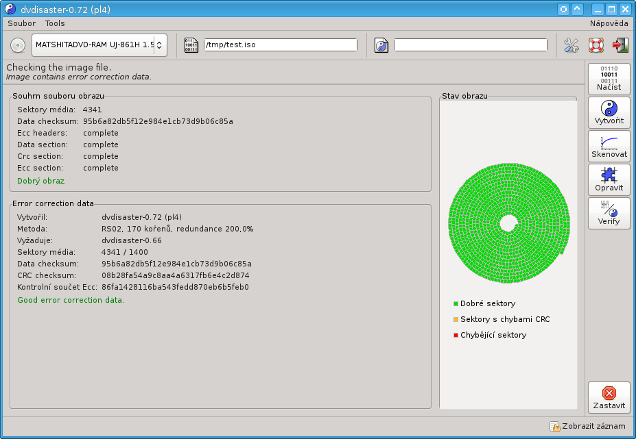Show the log via Zobrazit záznam
The height and width of the screenshot is (439, 636).
click(588, 426)
